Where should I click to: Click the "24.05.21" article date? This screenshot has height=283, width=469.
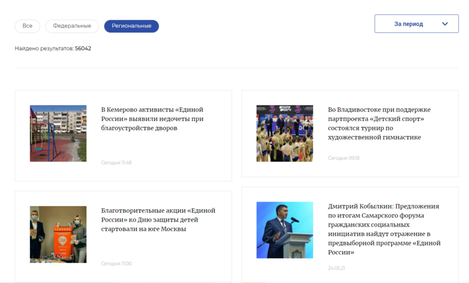[336, 268]
